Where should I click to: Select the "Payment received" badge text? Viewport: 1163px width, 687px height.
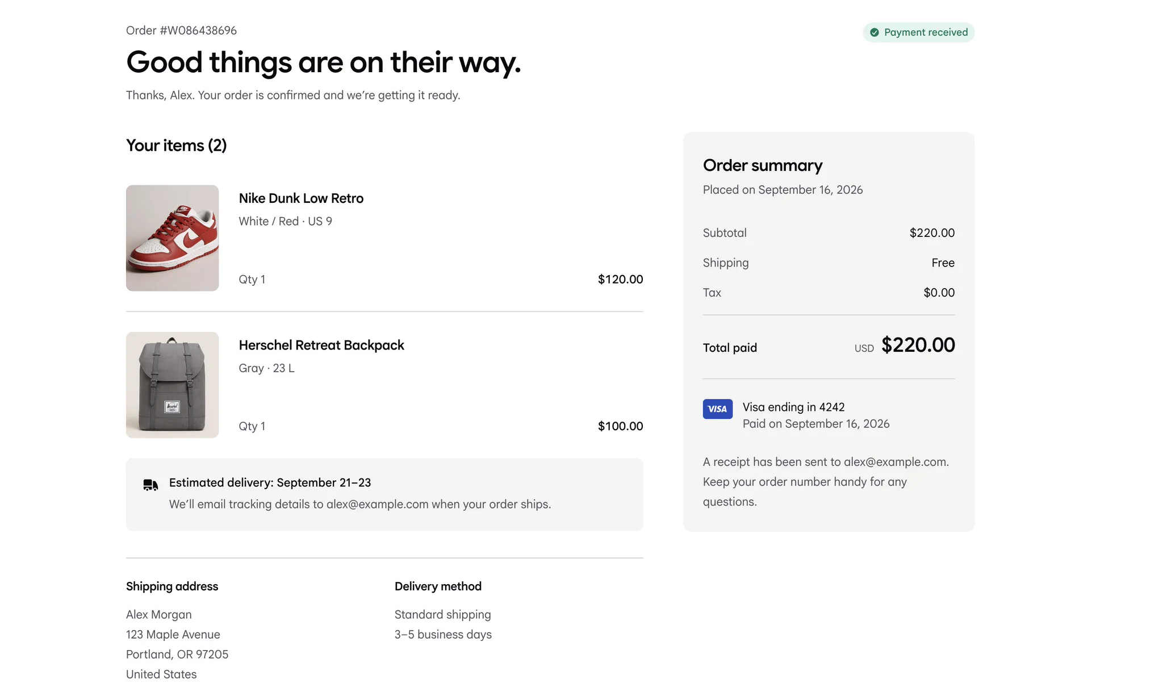click(926, 32)
